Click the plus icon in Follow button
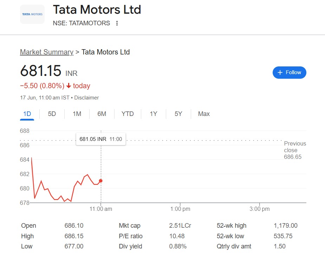The image size is (325, 259). coord(280,72)
